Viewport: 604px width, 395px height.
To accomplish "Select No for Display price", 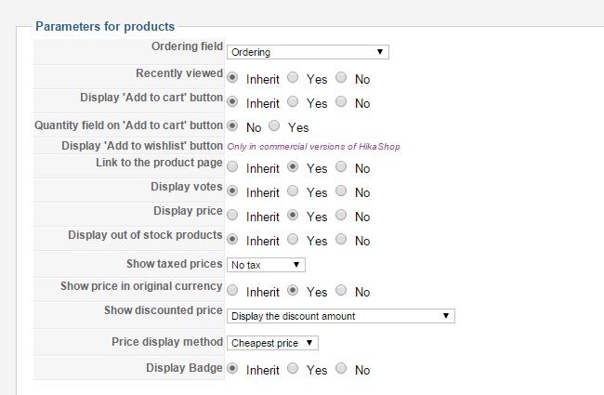I will (341, 217).
